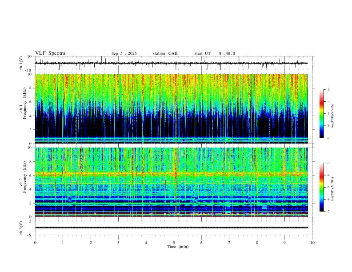Image resolution: width=352 pixels, height=272 pixels.
Task: Click inside the ch.1 spectrogram panel
Action: pos(171,108)
